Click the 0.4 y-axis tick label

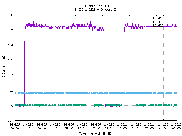[10, 45]
